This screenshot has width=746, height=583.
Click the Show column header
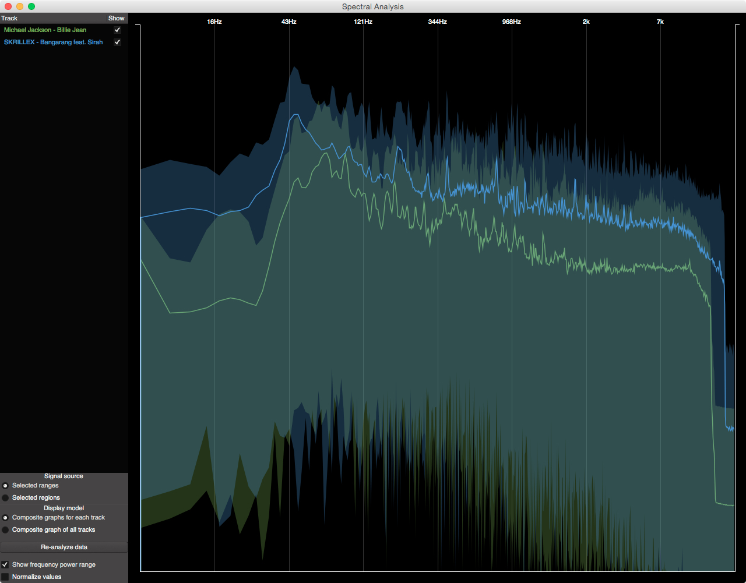tap(116, 18)
